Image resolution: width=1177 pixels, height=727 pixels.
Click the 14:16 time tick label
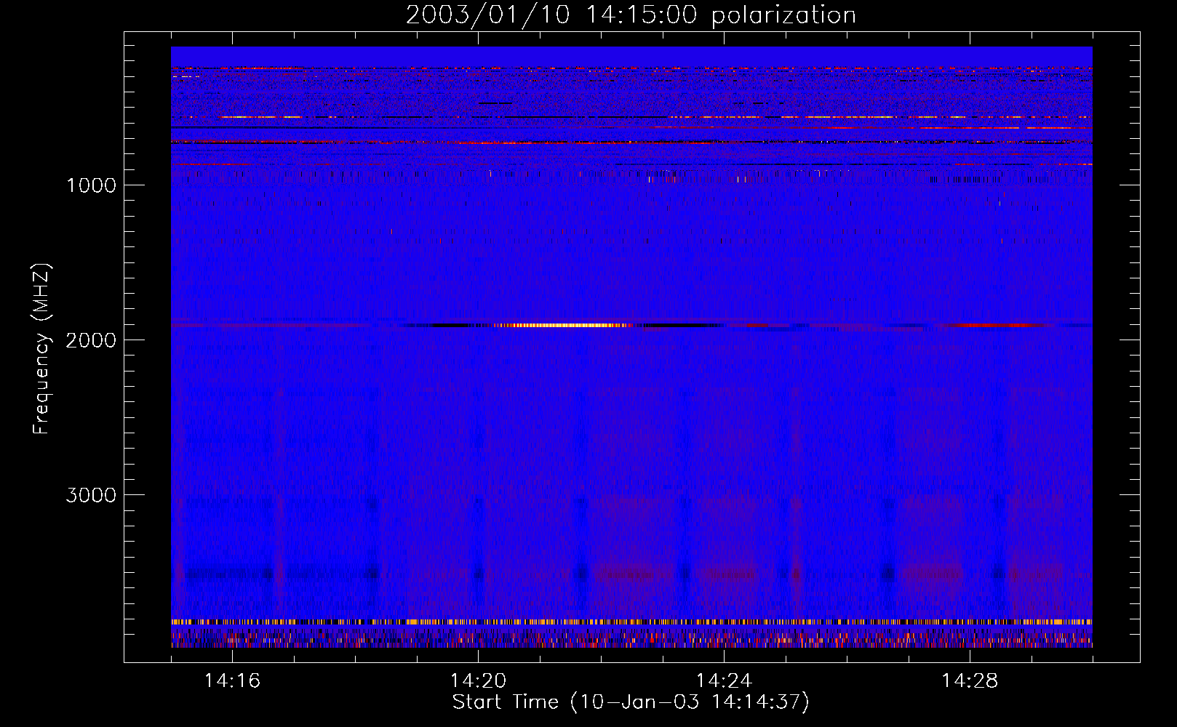tap(232, 680)
